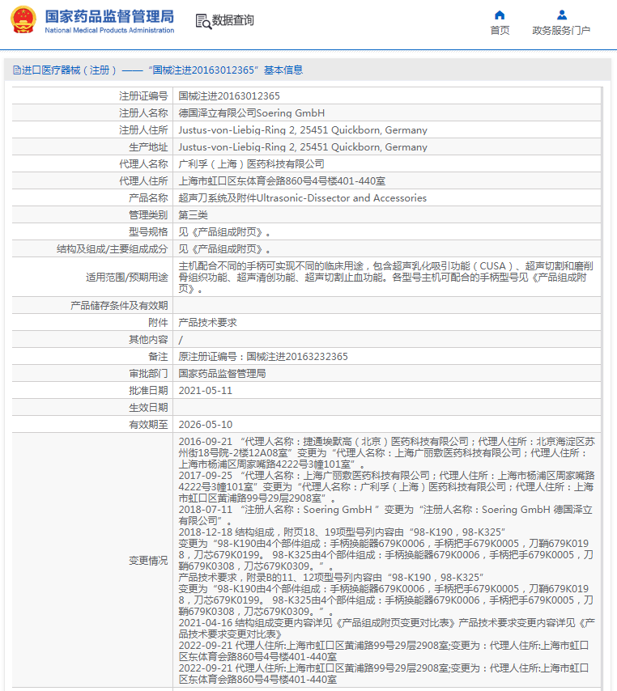This screenshot has height=691, width=617.
Task: Click 产品储存条件及有效期 label
Action: point(119,305)
